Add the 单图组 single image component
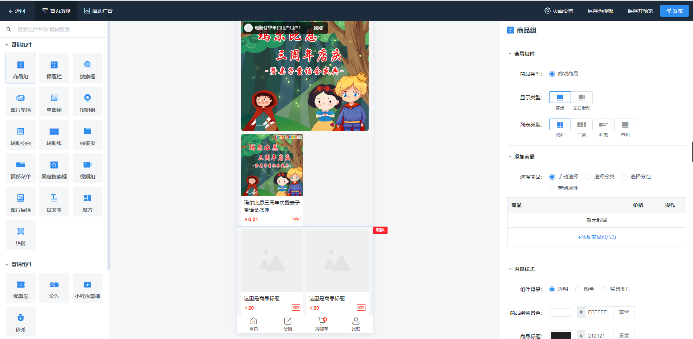The image size is (693, 339). click(54, 102)
